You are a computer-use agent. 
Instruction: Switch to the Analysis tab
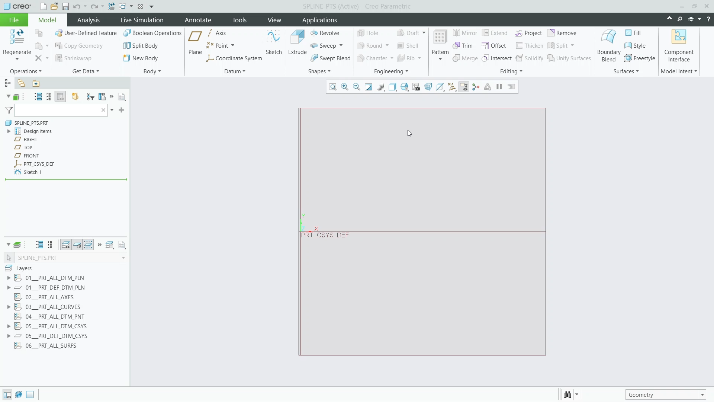tap(88, 20)
